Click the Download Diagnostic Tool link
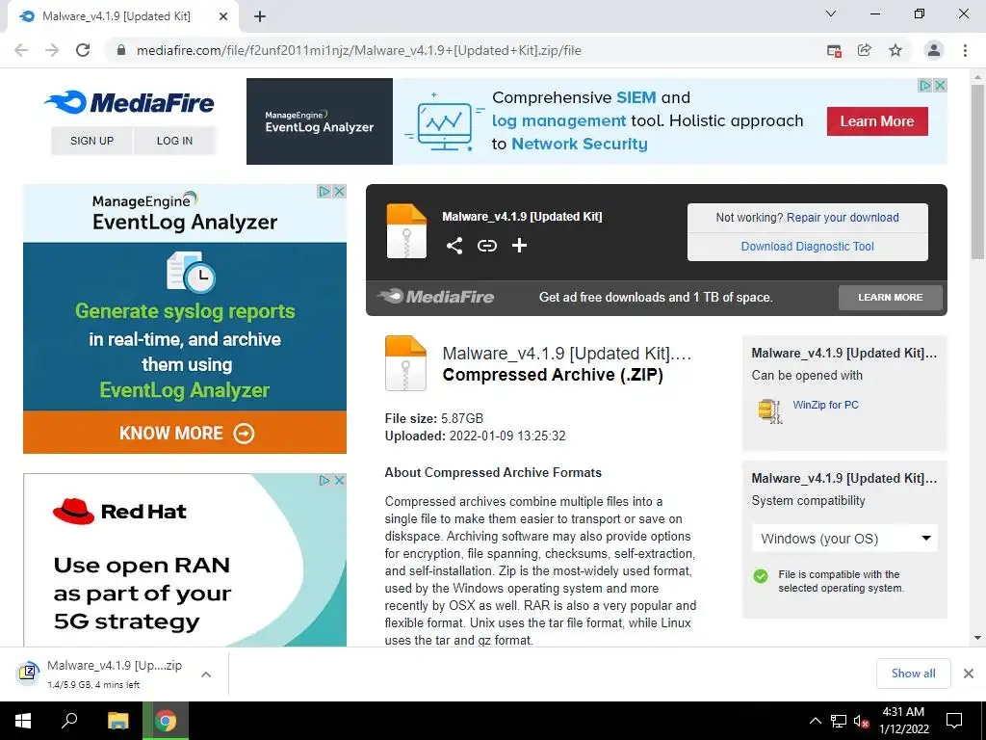Screen dimensions: 986x740 [x=808, y=246]
